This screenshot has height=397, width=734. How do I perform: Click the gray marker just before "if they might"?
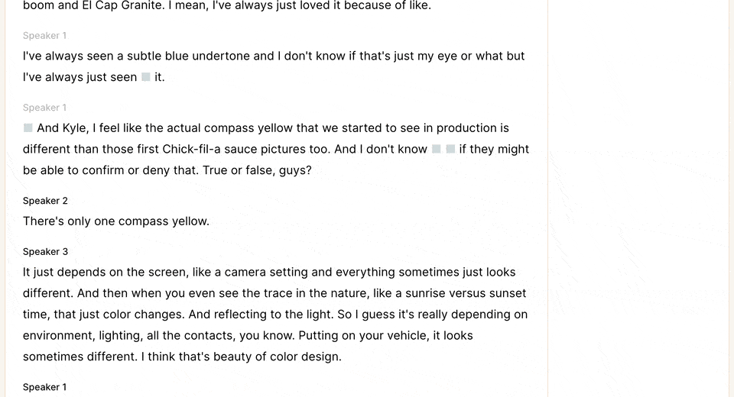tap(450, 149)
